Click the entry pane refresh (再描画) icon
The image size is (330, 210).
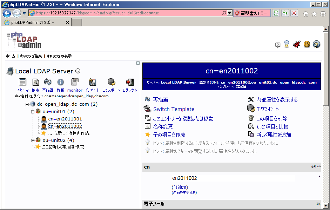click(148, 99)
